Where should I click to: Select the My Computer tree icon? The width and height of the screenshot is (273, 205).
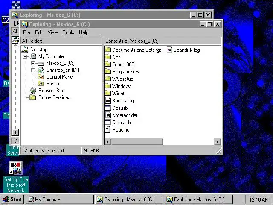pyautogui.click(x=33, y=56)
